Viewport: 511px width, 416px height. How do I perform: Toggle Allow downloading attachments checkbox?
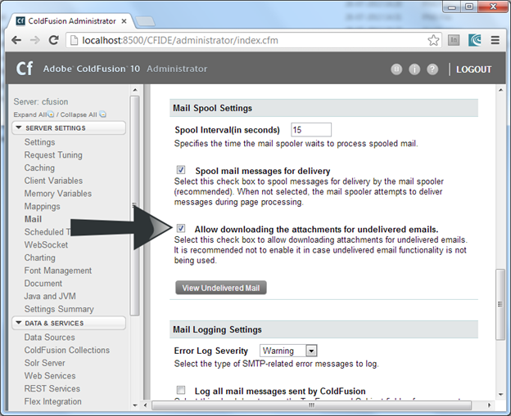181,228
